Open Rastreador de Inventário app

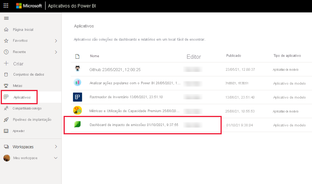(126, 97)
